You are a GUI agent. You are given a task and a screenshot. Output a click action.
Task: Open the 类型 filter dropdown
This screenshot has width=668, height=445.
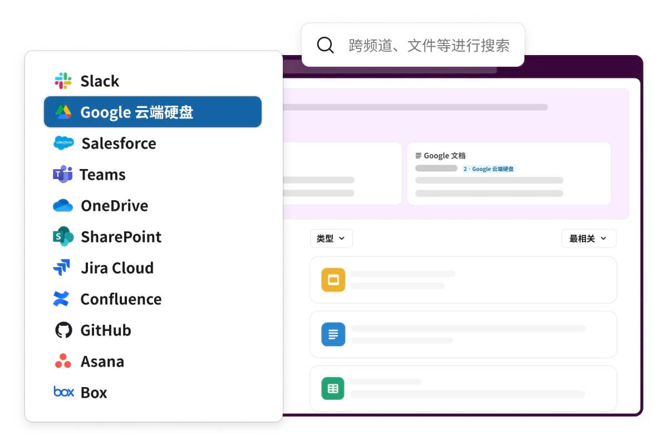331,238
